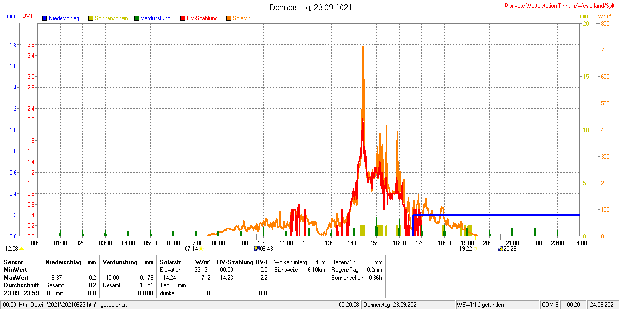Click the 16:37 Niederschlag max time
The width and height of the screenshot is (620, 310).
click(55, 278)
